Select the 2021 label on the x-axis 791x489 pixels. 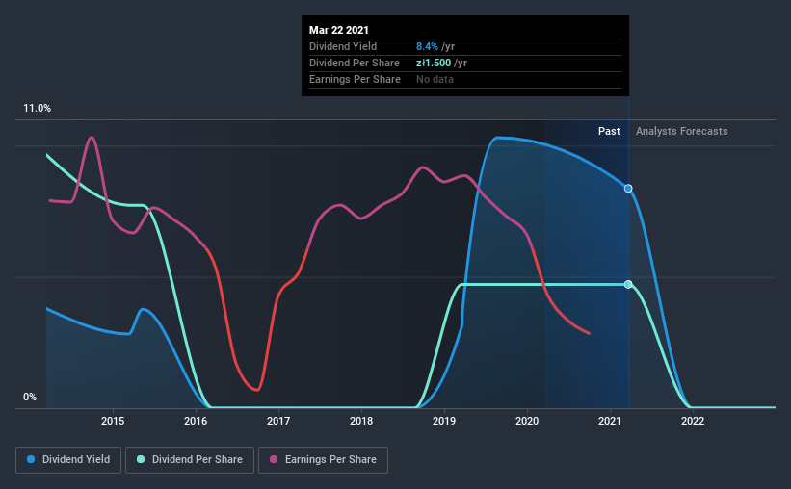point(610,421)
